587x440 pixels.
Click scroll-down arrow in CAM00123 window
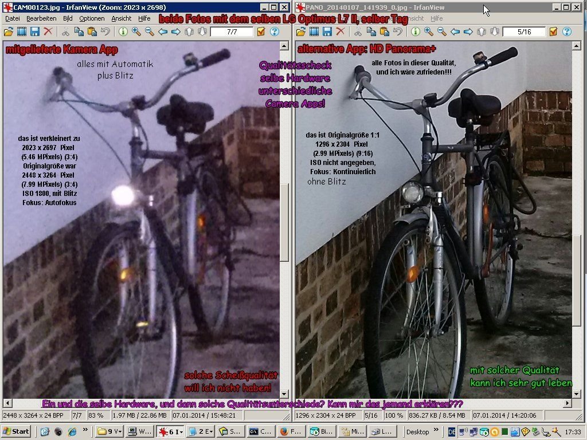pyautogui.click(x=284, y=394)
